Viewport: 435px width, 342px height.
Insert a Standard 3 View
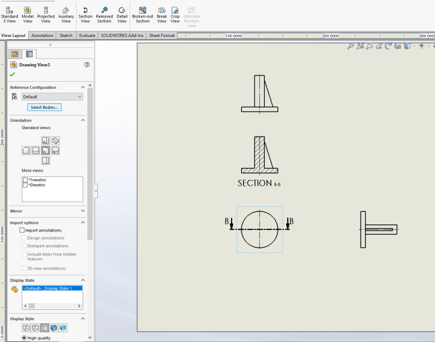tap(9, 15)
